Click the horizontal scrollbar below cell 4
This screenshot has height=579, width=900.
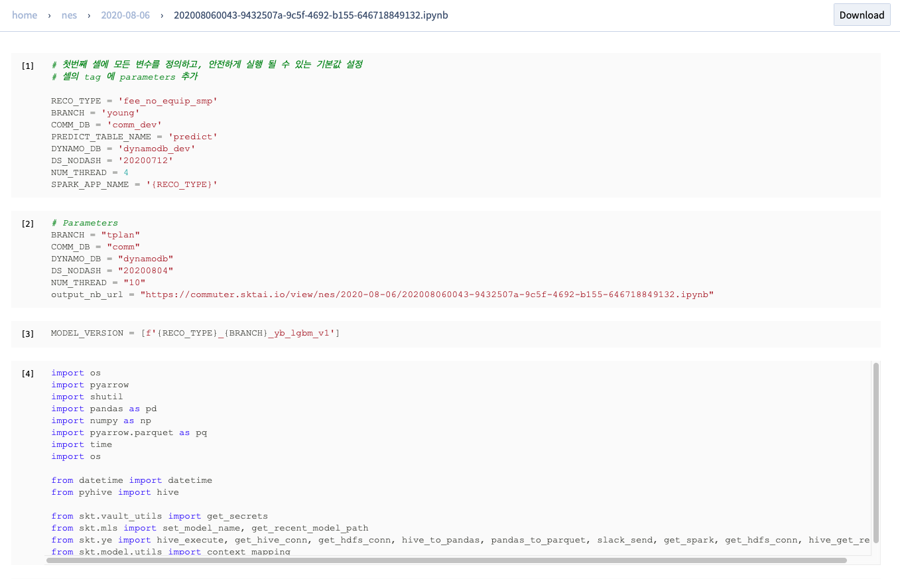tap(446, 560)
